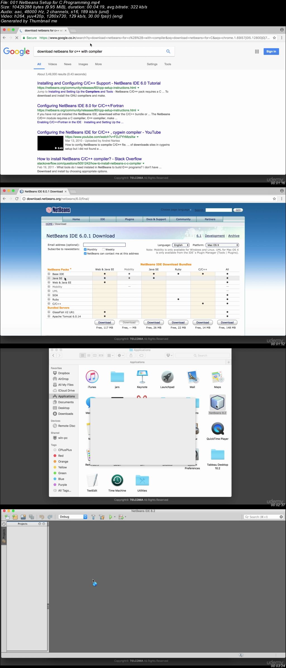Screen dimensions: 286x668
Task: Run project with green play icon
Action: click(111, 517)
